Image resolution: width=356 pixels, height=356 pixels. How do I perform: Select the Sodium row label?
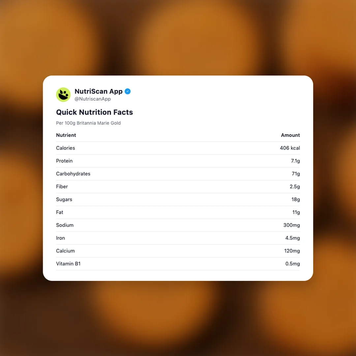coord(65,225)
